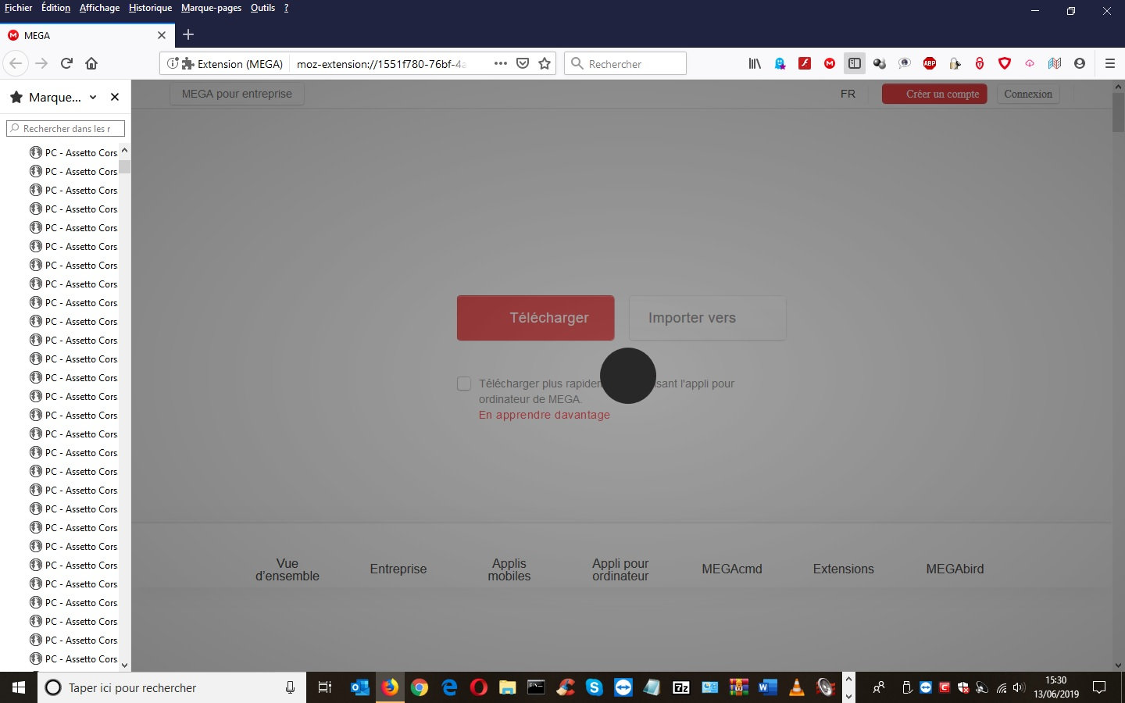Open the Ghostery extension icon
1125x703 pixels.
point(780,63)
